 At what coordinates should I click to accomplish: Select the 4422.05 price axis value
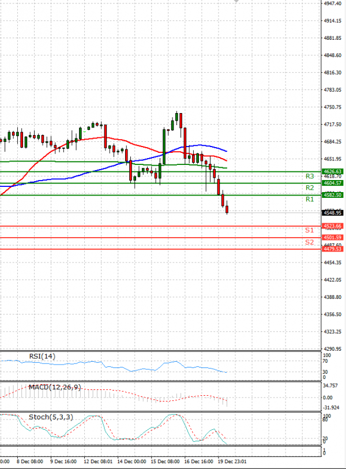[x=333, y=280]
